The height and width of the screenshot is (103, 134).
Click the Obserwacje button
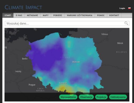86,97
